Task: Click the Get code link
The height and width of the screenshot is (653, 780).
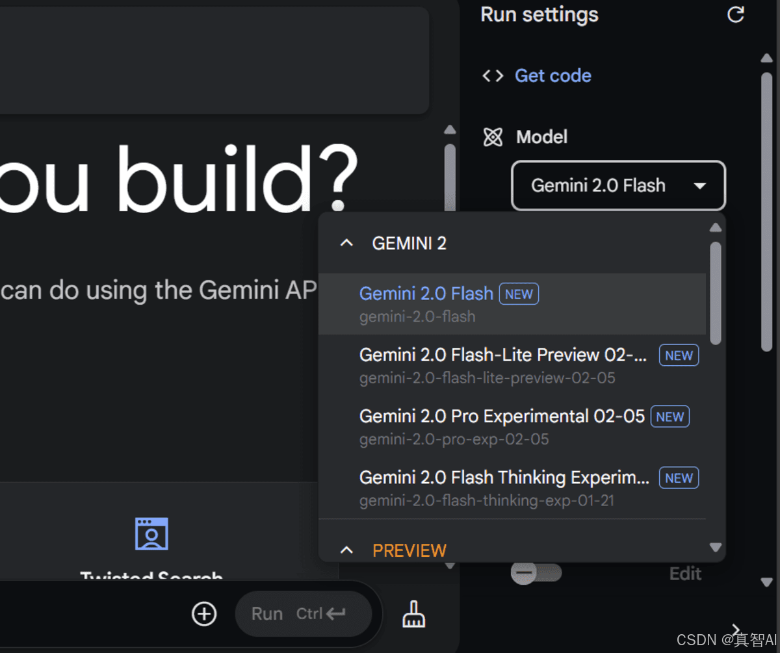Action: [553, 75]
